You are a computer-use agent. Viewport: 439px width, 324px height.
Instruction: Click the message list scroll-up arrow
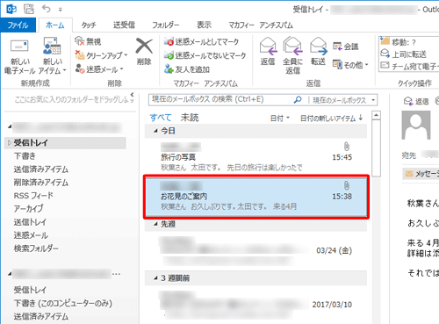[x=376, y=115]
